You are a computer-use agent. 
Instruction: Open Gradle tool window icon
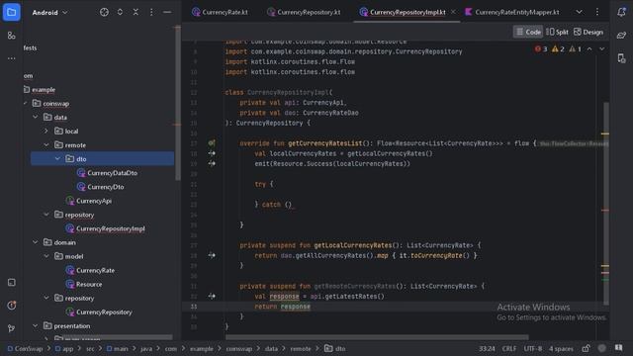point(621,36)
